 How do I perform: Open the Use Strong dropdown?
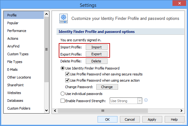pos(140,101)
